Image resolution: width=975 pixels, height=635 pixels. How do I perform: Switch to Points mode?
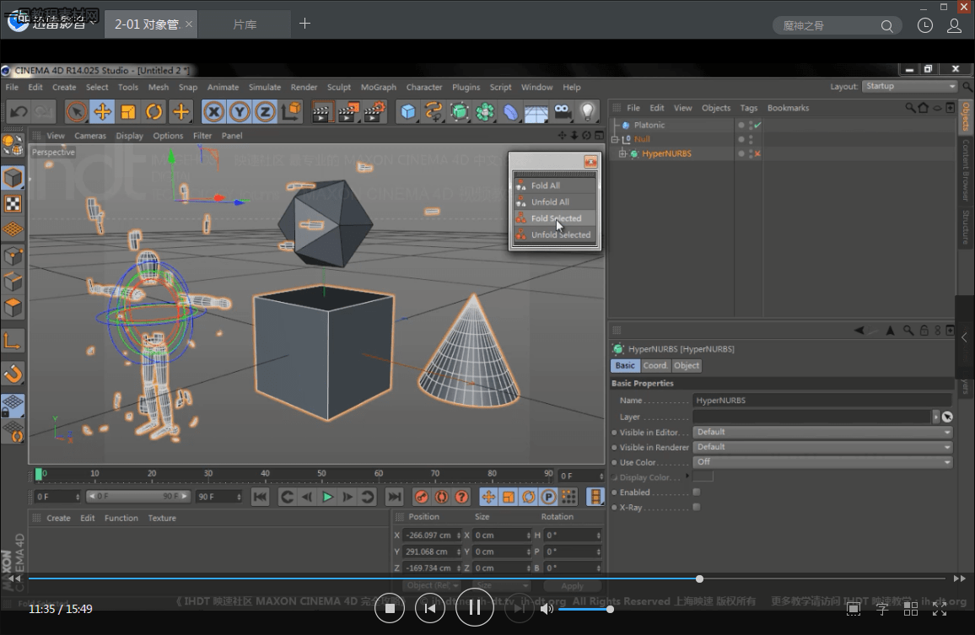click(13, 256)
